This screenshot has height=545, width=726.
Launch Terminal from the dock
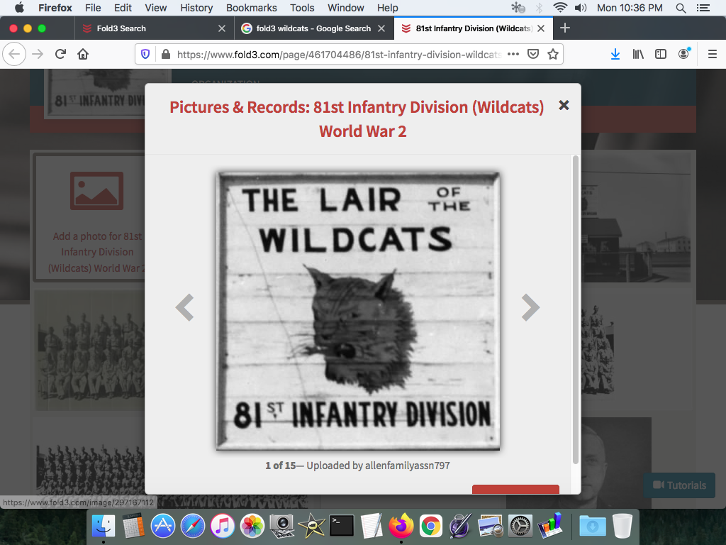342,526
